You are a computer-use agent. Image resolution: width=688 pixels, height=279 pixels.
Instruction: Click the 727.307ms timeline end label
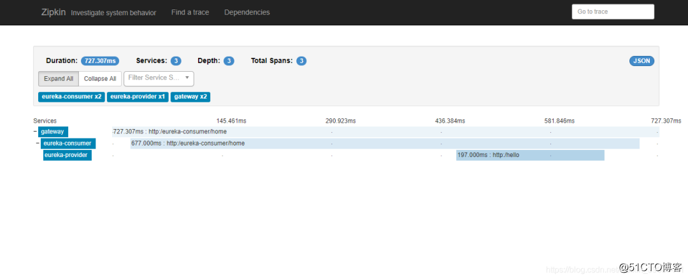[x=666, y=121]
